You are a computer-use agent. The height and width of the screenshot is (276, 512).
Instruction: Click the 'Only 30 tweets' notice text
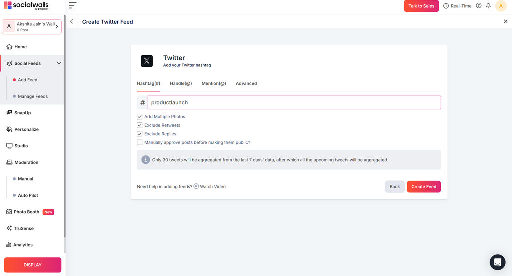click(x=270, y=160)
